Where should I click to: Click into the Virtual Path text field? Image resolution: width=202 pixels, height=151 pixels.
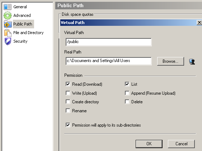click(109, 42)
